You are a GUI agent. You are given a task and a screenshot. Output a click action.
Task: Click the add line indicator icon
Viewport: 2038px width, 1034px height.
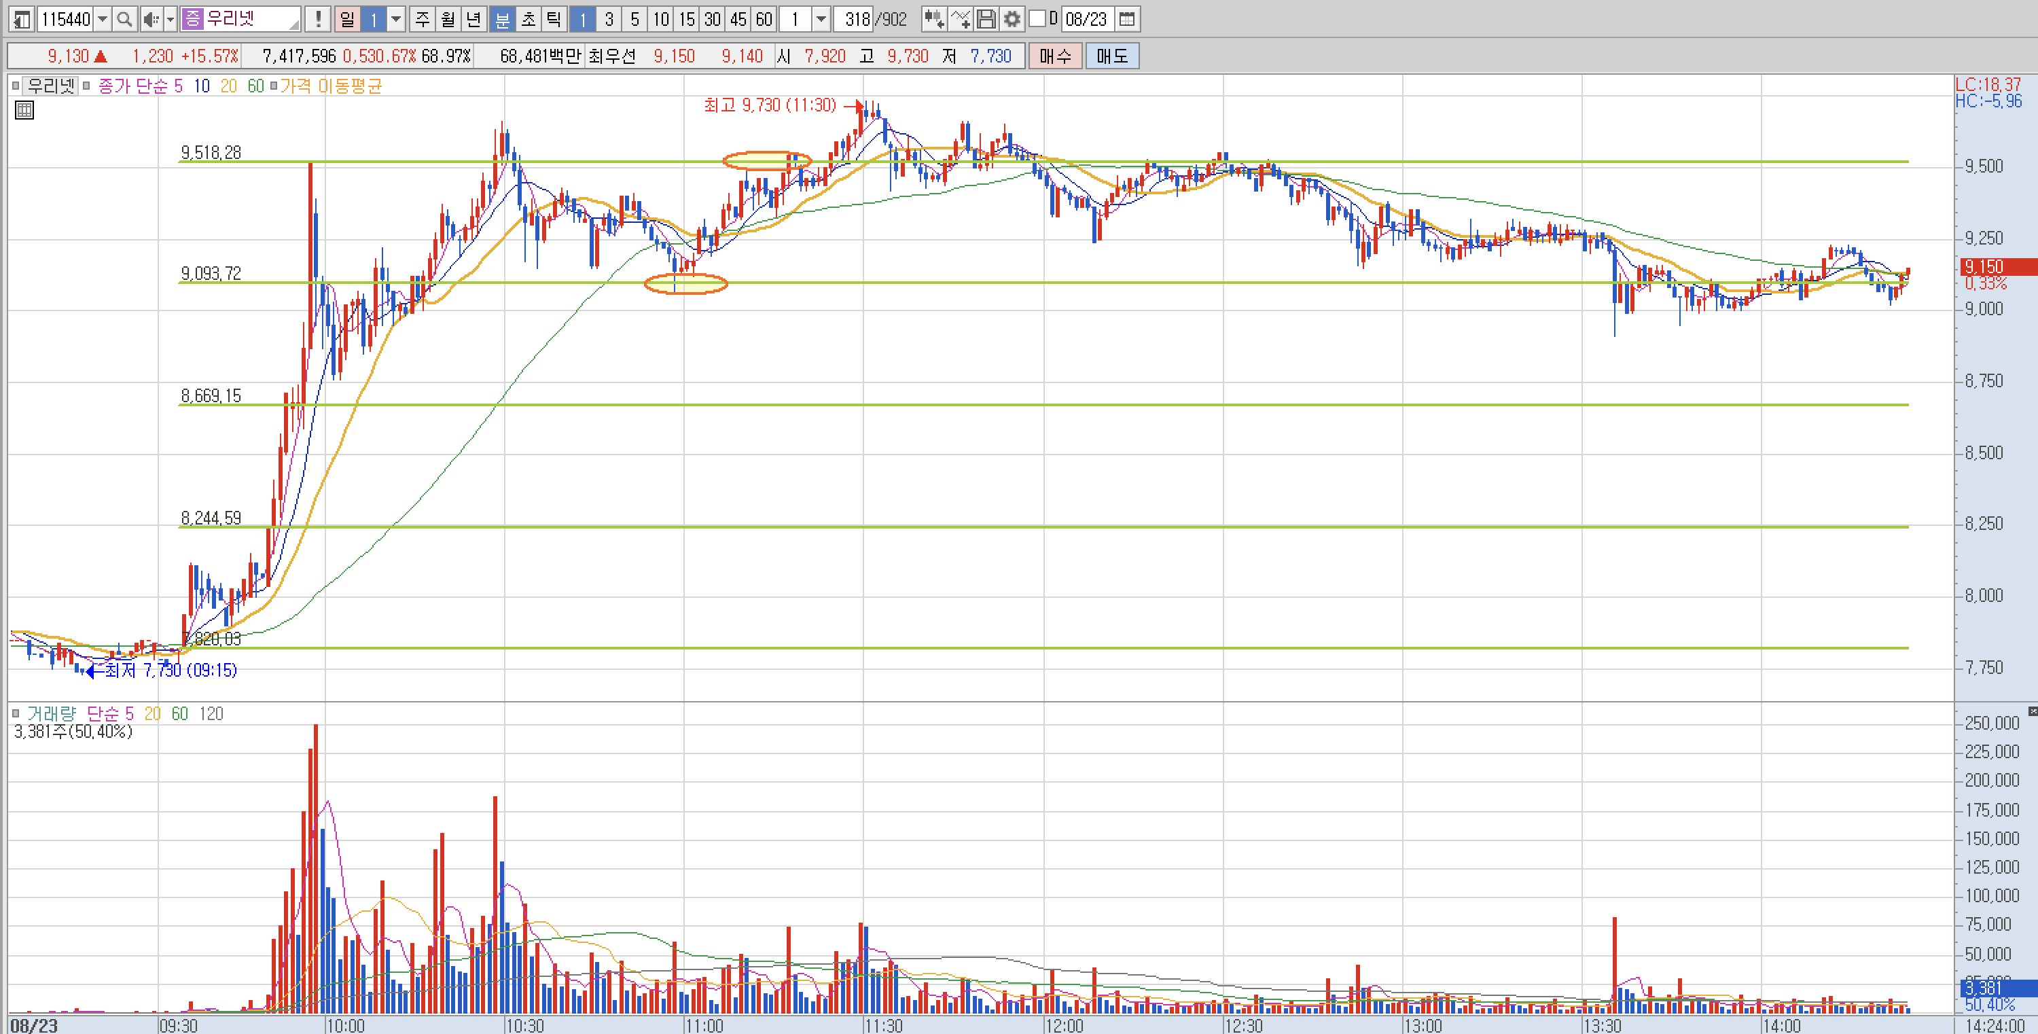tap(961, 19)
